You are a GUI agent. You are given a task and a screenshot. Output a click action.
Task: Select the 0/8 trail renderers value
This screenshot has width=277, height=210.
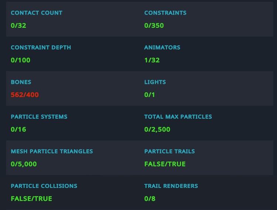pos(150,199)
